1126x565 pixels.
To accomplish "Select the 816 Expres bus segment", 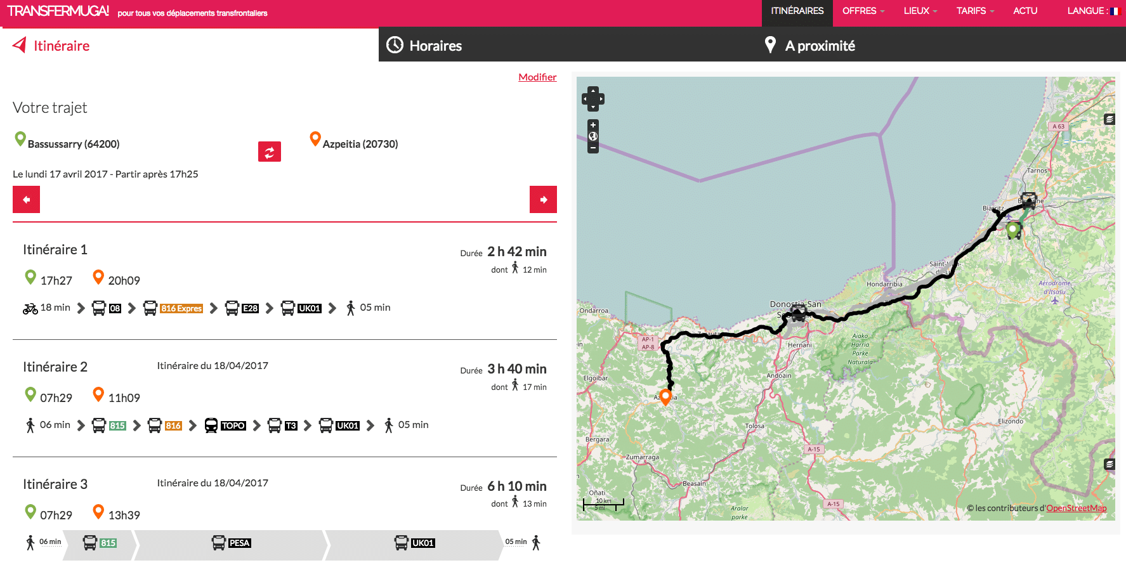I will (181, 309).
